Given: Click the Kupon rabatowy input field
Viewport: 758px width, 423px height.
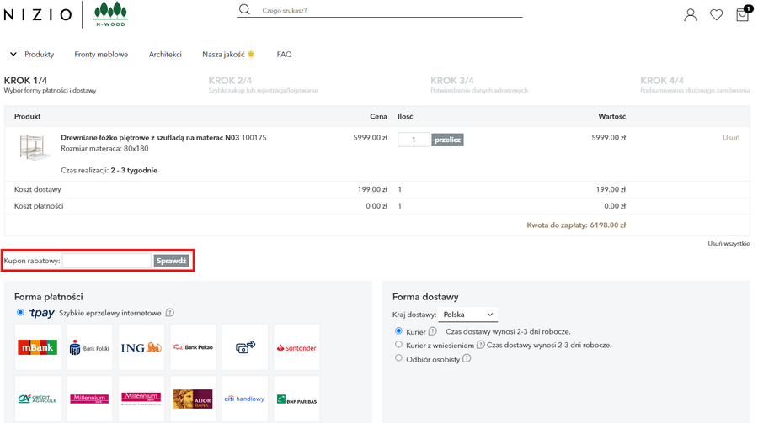Looking at the screenshot, I should point(107,261).
